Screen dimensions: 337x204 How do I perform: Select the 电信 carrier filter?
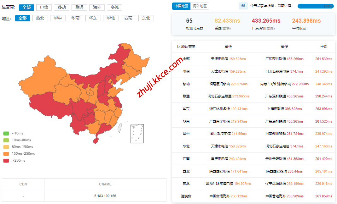[x=44, y=7]
